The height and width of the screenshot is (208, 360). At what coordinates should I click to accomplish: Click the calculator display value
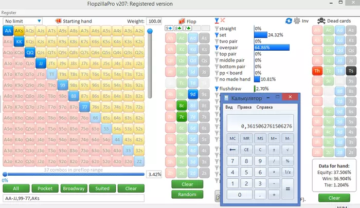[x=266, y=126]
